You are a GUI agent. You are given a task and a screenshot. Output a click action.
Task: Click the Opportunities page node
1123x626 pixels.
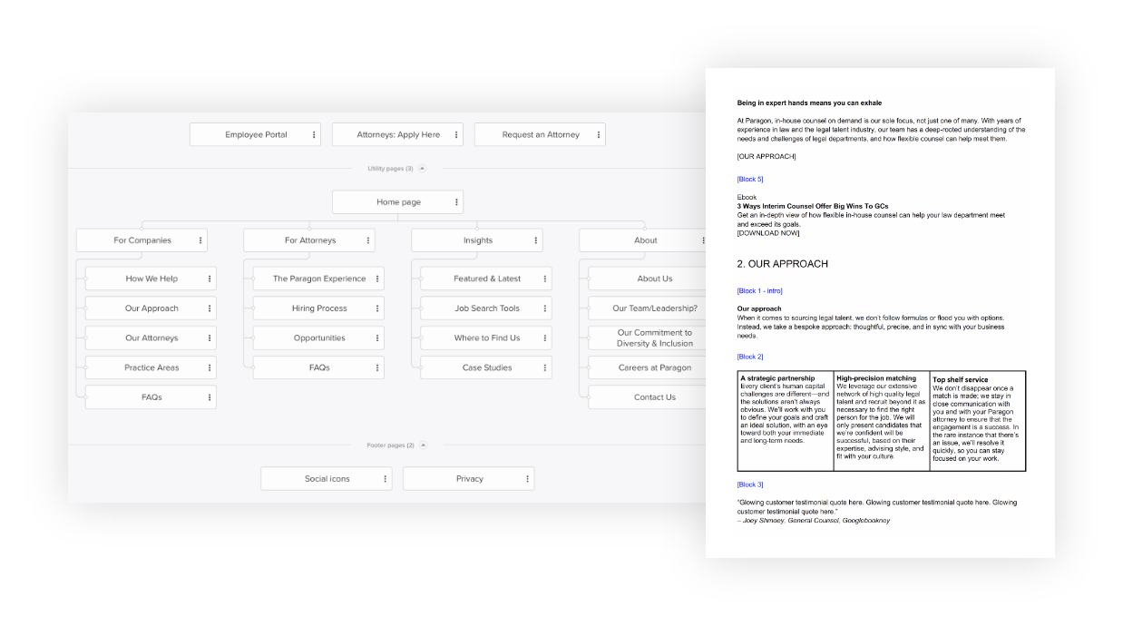click(x=318, y=338)
